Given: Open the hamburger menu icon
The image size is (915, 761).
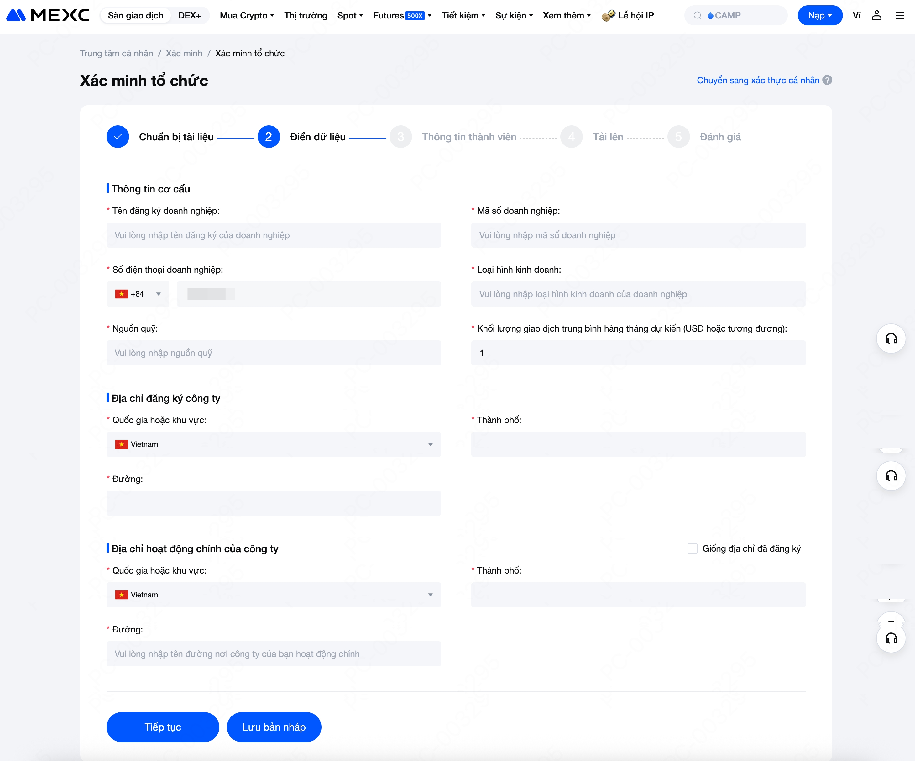Looking at the screenshot, I should click(x=900, y=15).
